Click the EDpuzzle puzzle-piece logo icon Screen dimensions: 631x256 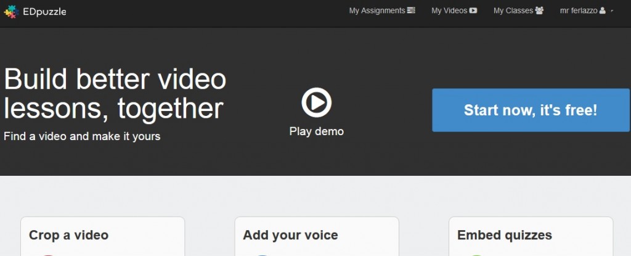[11, 12]
